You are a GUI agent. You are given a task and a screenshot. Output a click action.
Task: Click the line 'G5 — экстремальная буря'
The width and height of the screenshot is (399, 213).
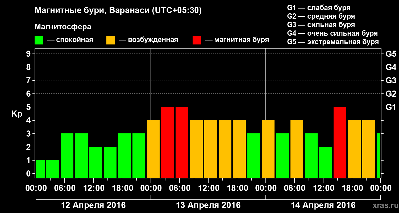(333, 42)
